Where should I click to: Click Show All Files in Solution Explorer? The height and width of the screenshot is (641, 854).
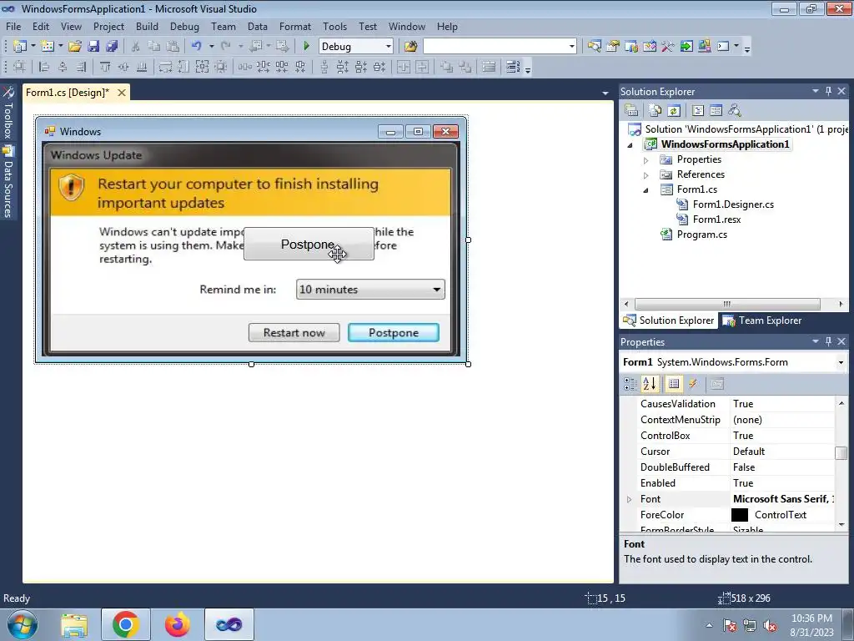(656, 111)
